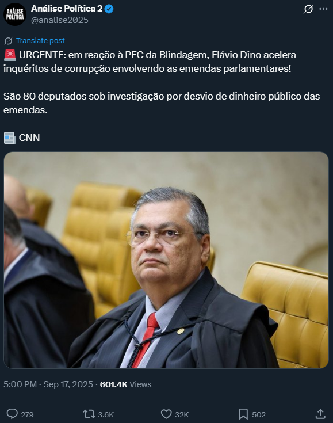Open the Análise Política 2 profile avatar
This screenshot has height=423, width=333.
click(15, 14)
